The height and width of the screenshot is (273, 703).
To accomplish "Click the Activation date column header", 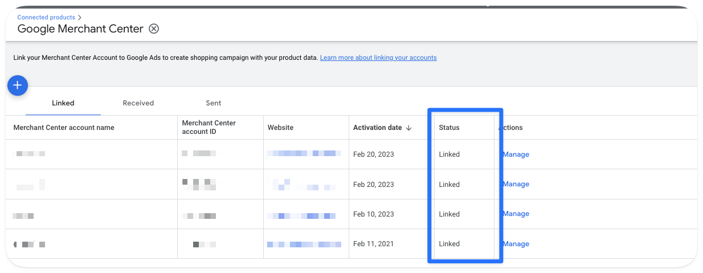I will pos(377,128).
